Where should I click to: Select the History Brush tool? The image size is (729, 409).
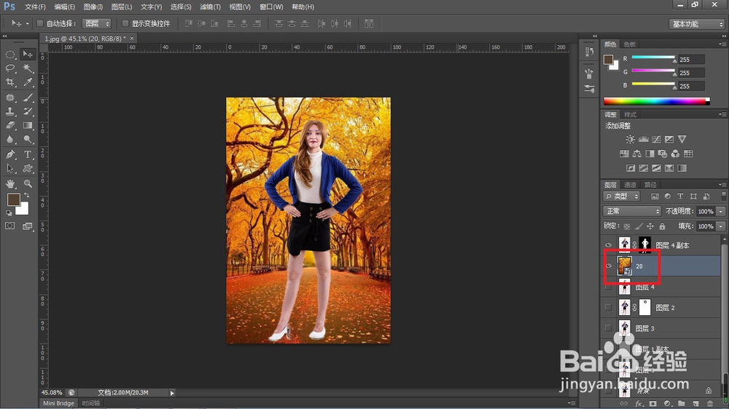tap(28, 111)
